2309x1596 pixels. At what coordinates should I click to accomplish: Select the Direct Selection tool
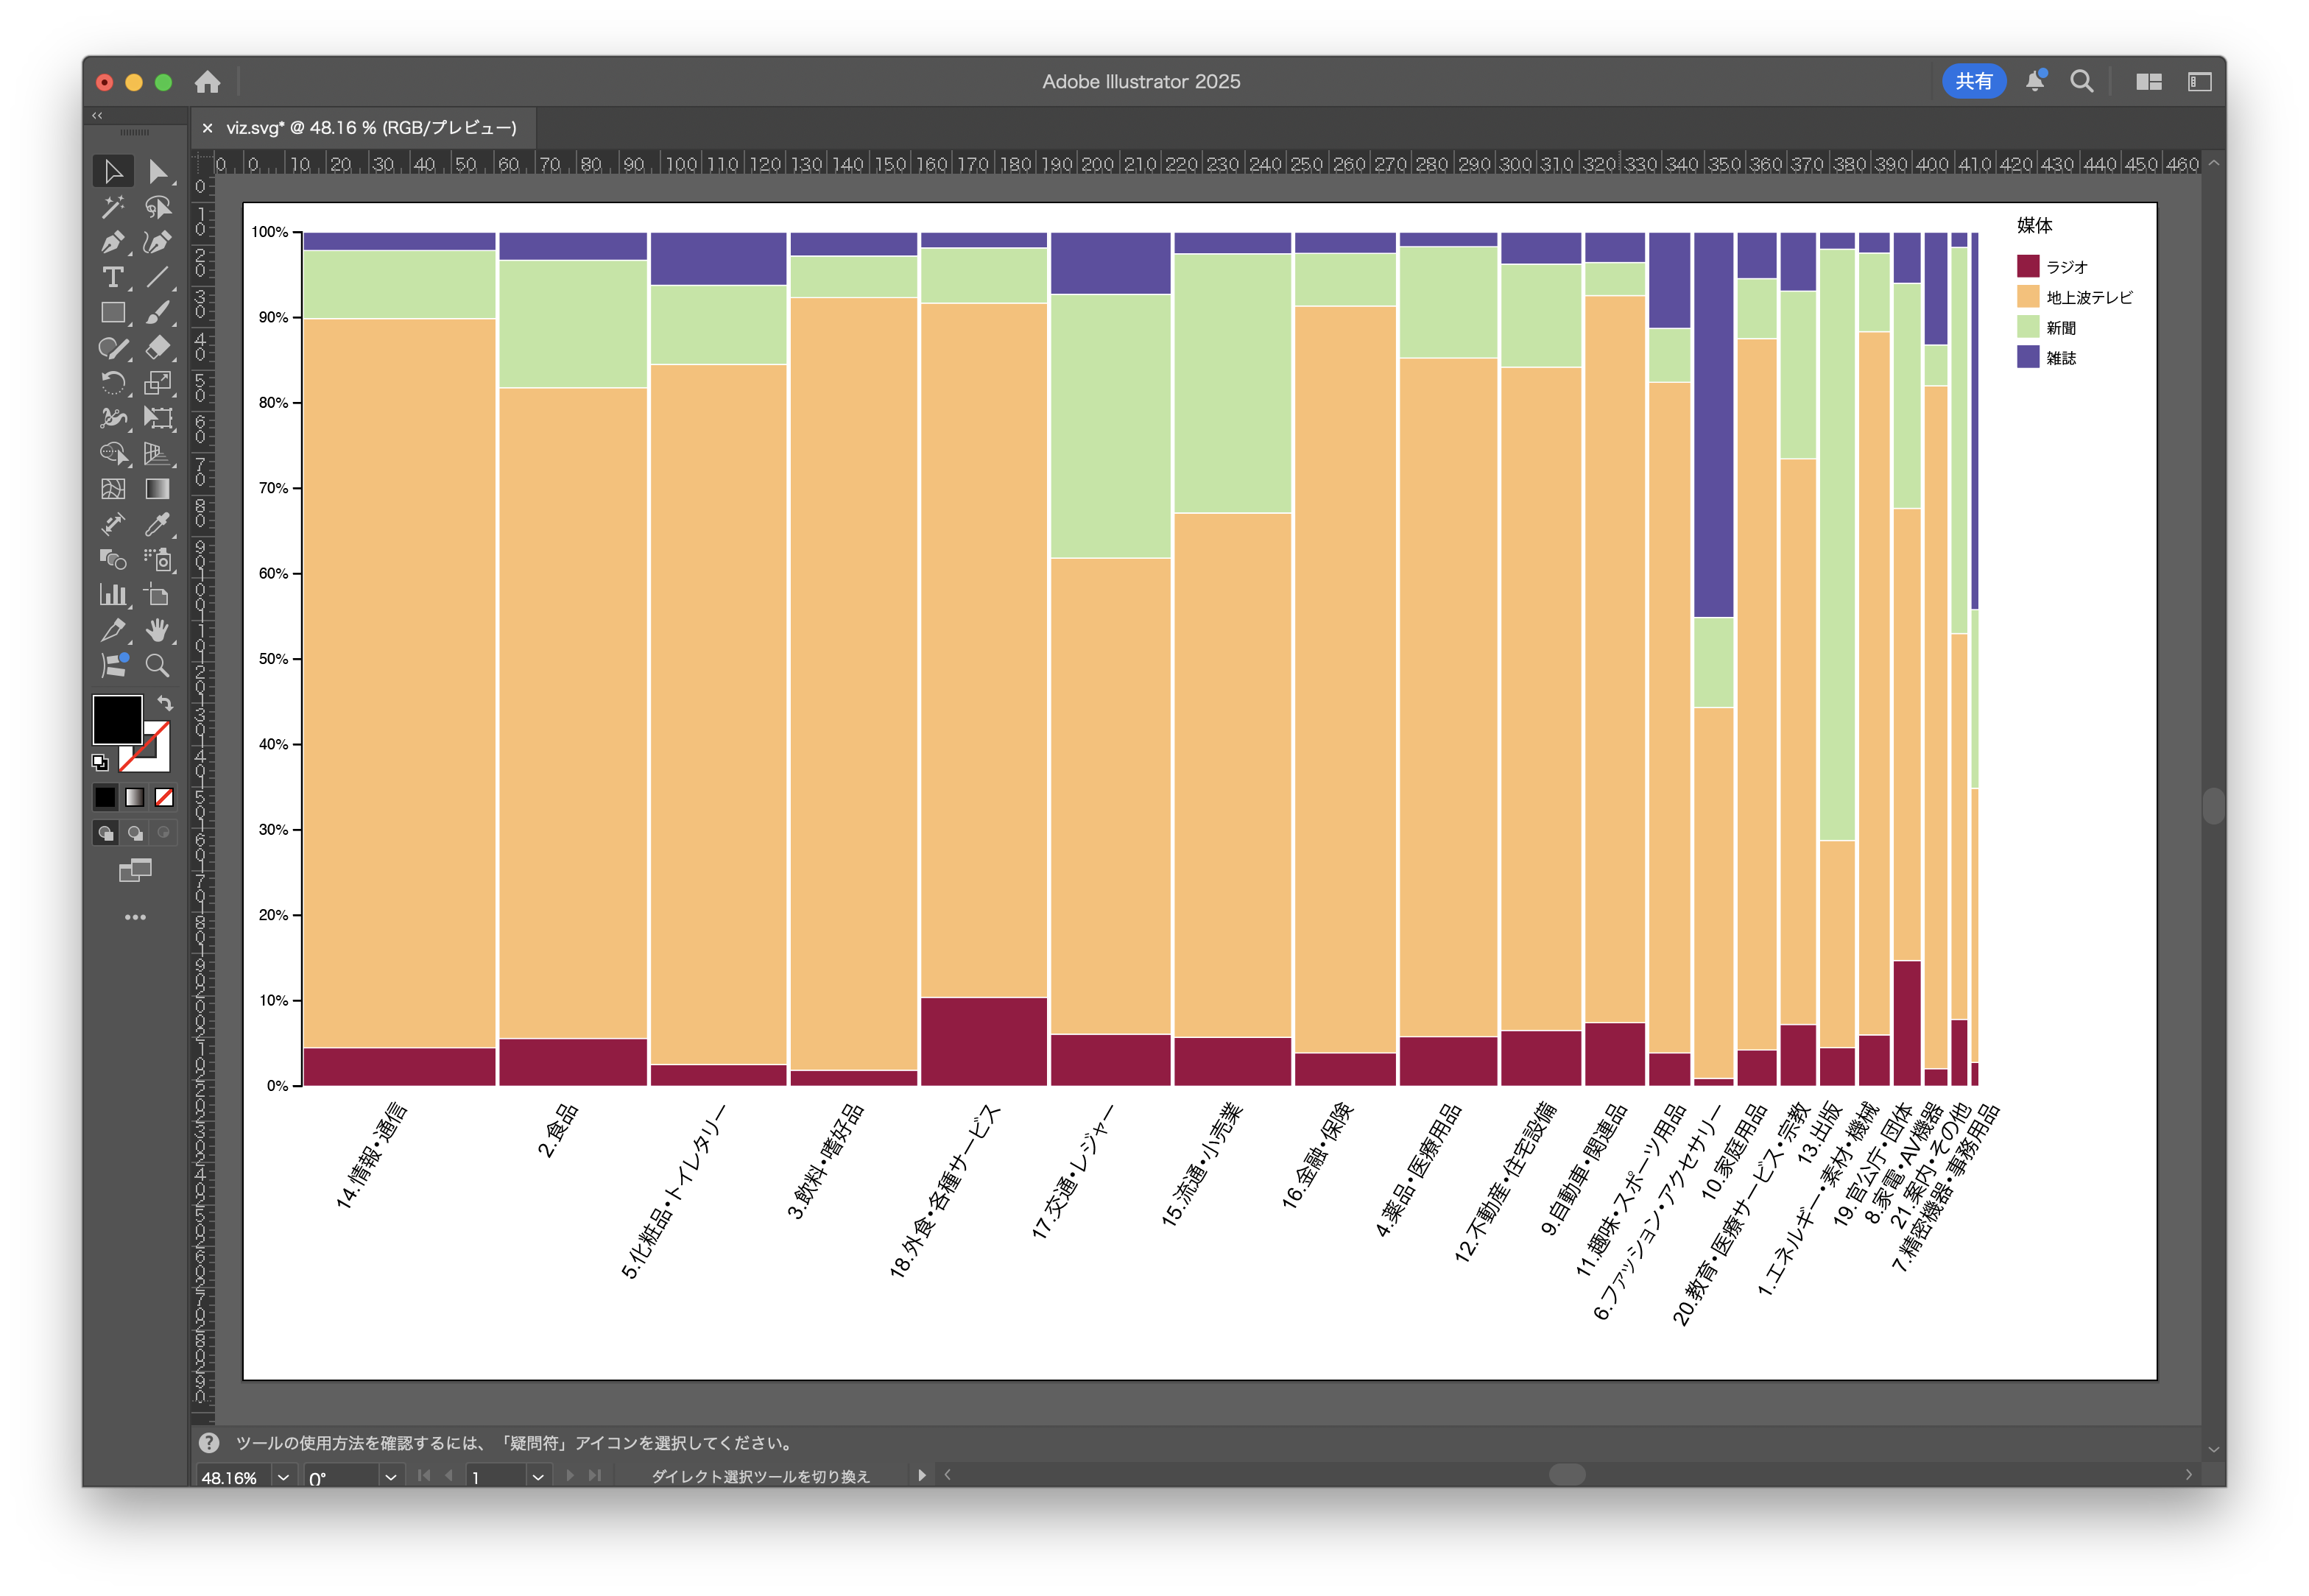tap(157, 172)
